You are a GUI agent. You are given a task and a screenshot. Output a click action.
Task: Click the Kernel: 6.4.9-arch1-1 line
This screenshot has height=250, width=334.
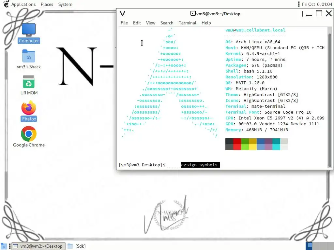(x=253, y=54)
